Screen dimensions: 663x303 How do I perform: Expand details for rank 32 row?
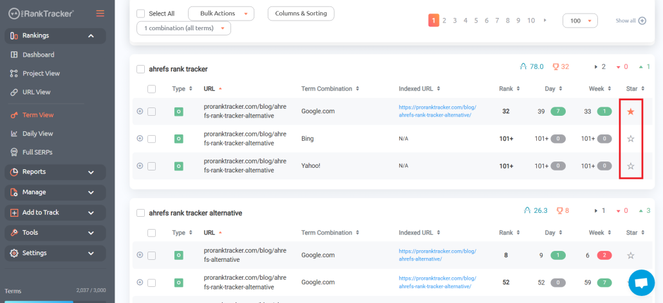[140, 111]
